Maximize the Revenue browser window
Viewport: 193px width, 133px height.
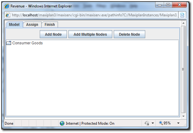click(x=168, y=5)
